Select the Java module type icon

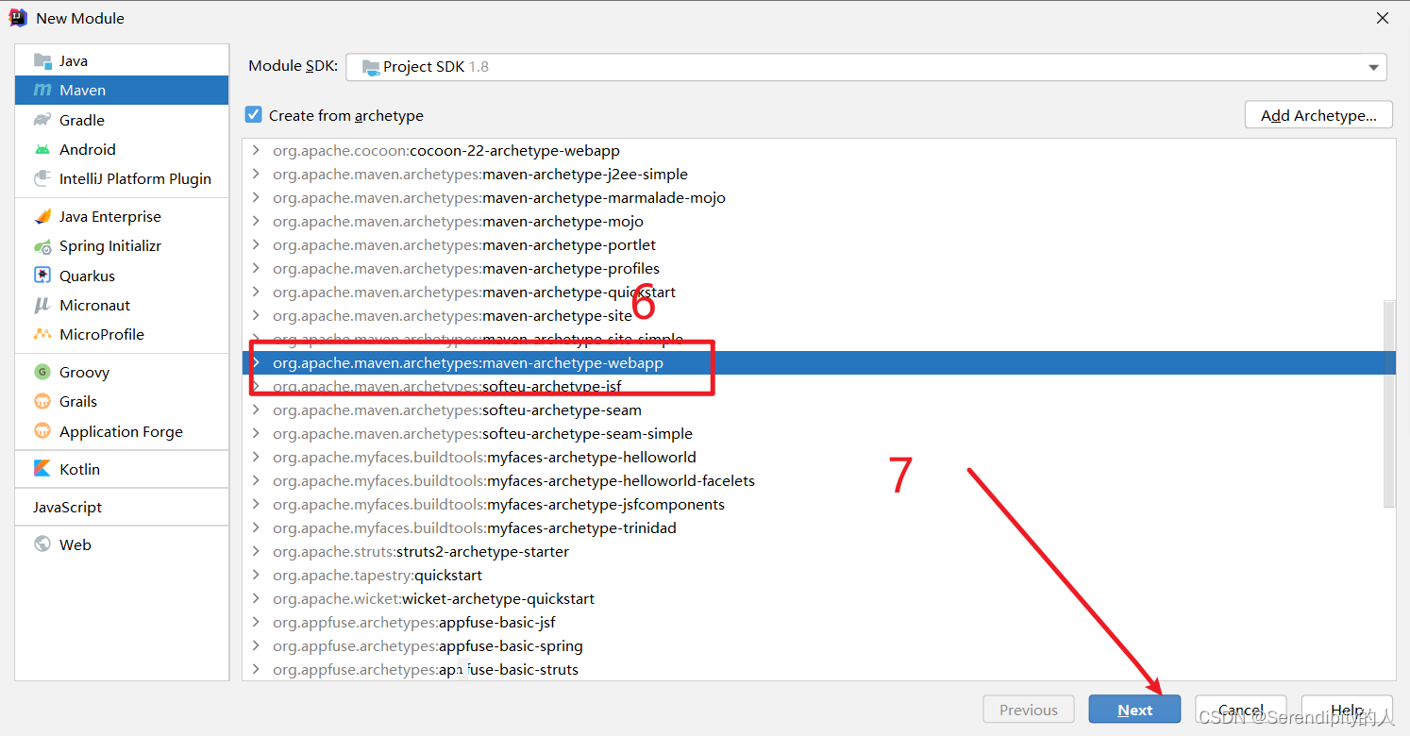click(42, 60)
